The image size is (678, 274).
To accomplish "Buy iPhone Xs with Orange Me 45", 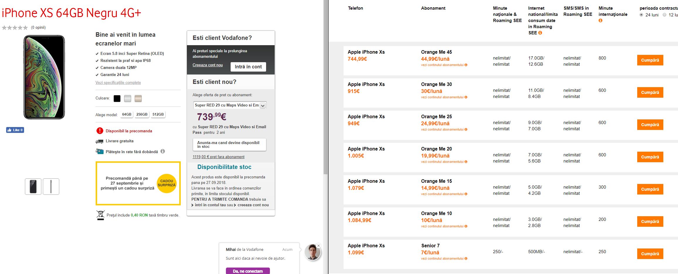I will click(650, 60).
